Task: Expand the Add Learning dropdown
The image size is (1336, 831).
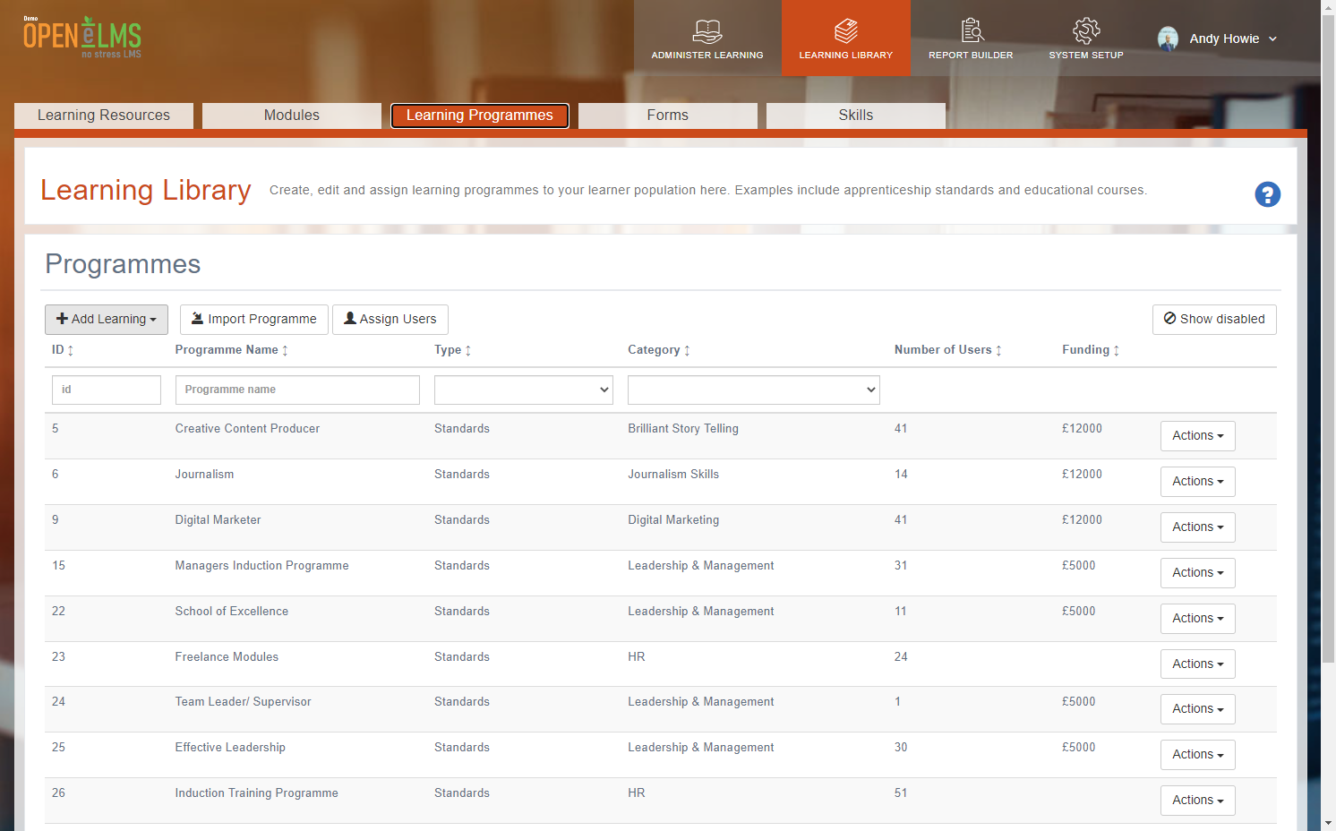Action: click(107, 320)
